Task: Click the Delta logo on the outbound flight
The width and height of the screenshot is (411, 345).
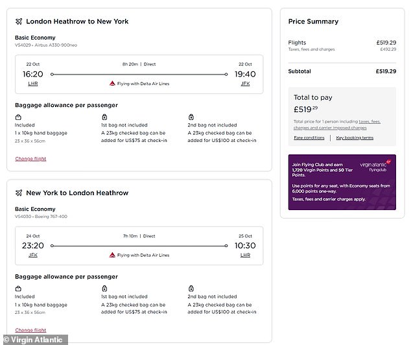Action: [x=112, y=84]
